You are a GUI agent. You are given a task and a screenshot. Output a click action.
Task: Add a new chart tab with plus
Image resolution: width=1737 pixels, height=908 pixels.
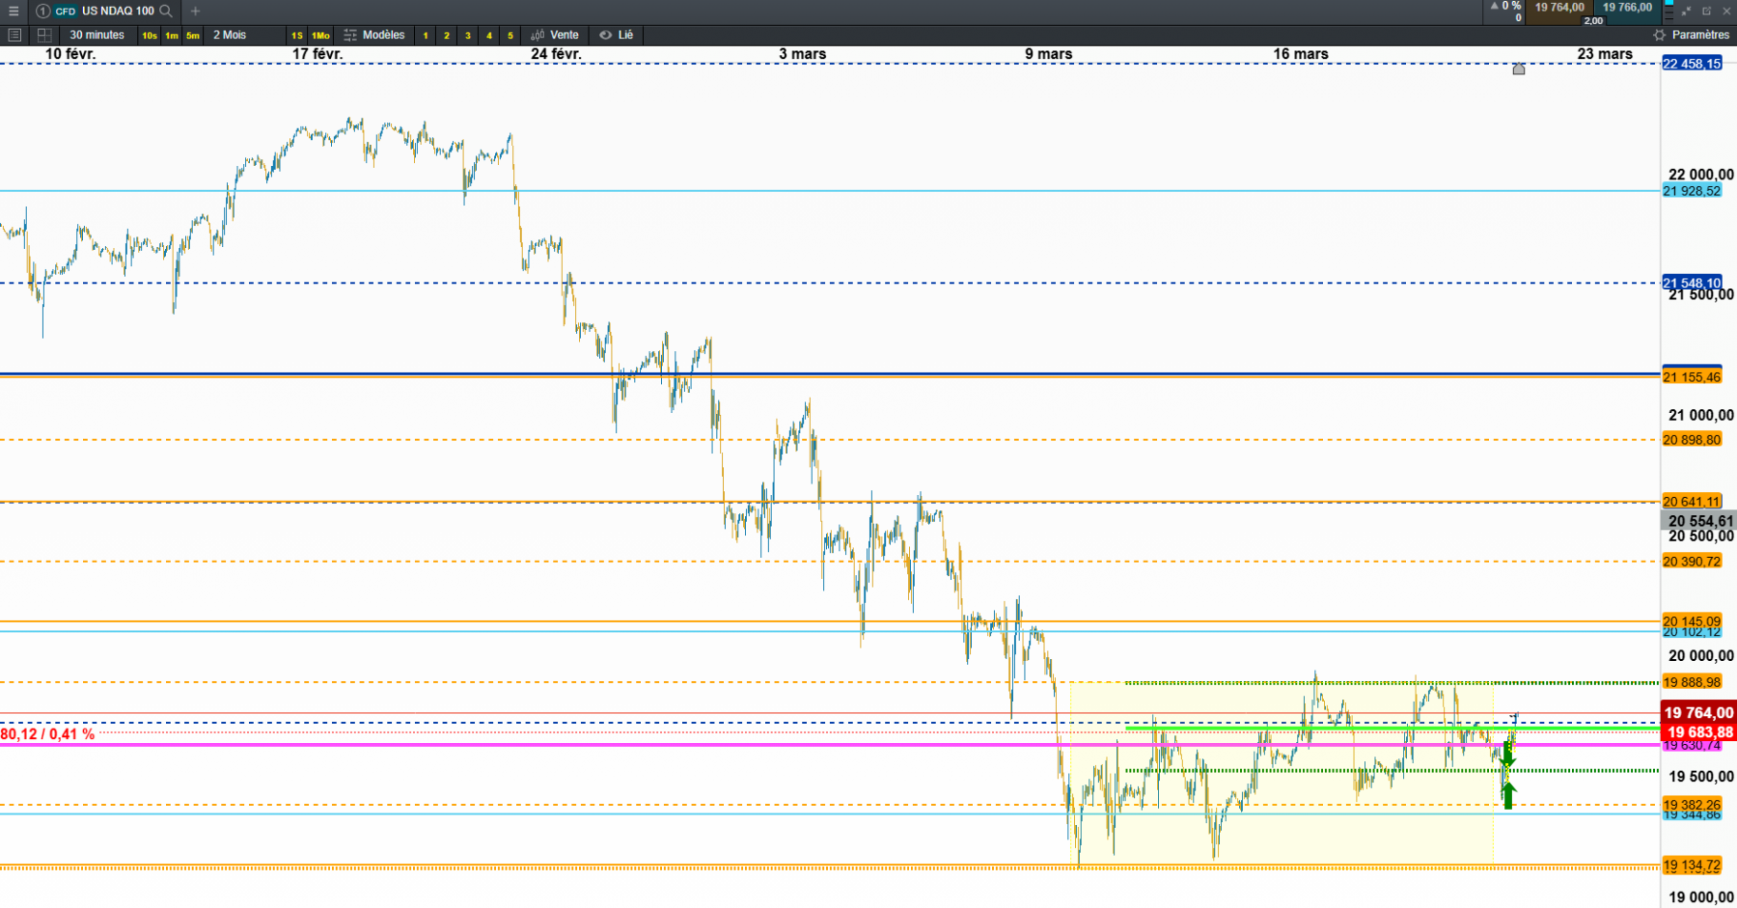click(x=195, y=11)
